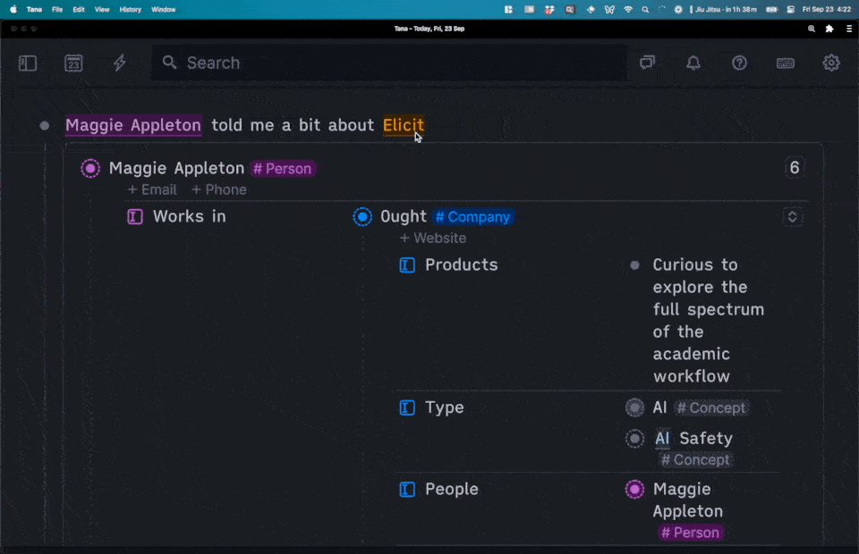The image size is (859, 554).
Task: Click the #Concept tag beside AI
Action: point(711,408)
